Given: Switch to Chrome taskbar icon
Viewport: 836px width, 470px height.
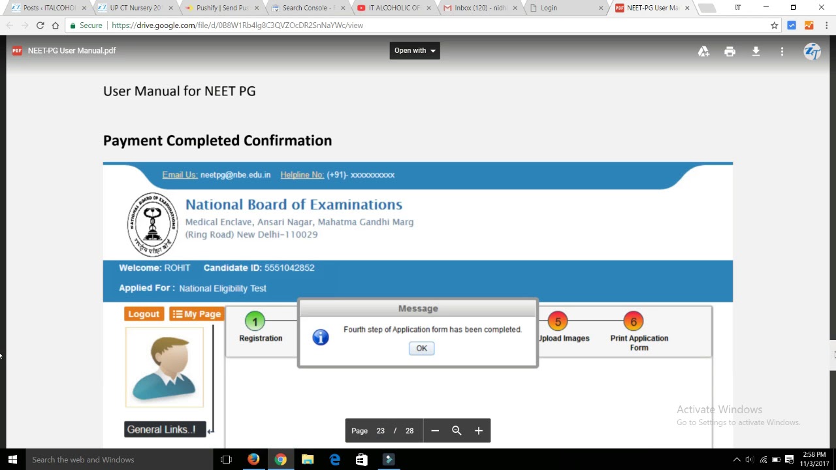Looking at the screenshot, I should [280, 460].
